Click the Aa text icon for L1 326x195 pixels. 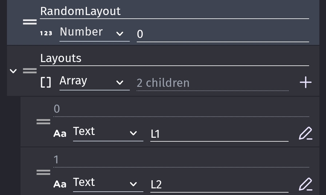60,133
